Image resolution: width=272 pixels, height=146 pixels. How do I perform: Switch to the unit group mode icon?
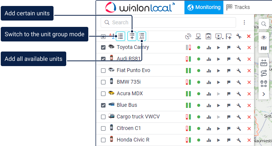tap(120, 36)
